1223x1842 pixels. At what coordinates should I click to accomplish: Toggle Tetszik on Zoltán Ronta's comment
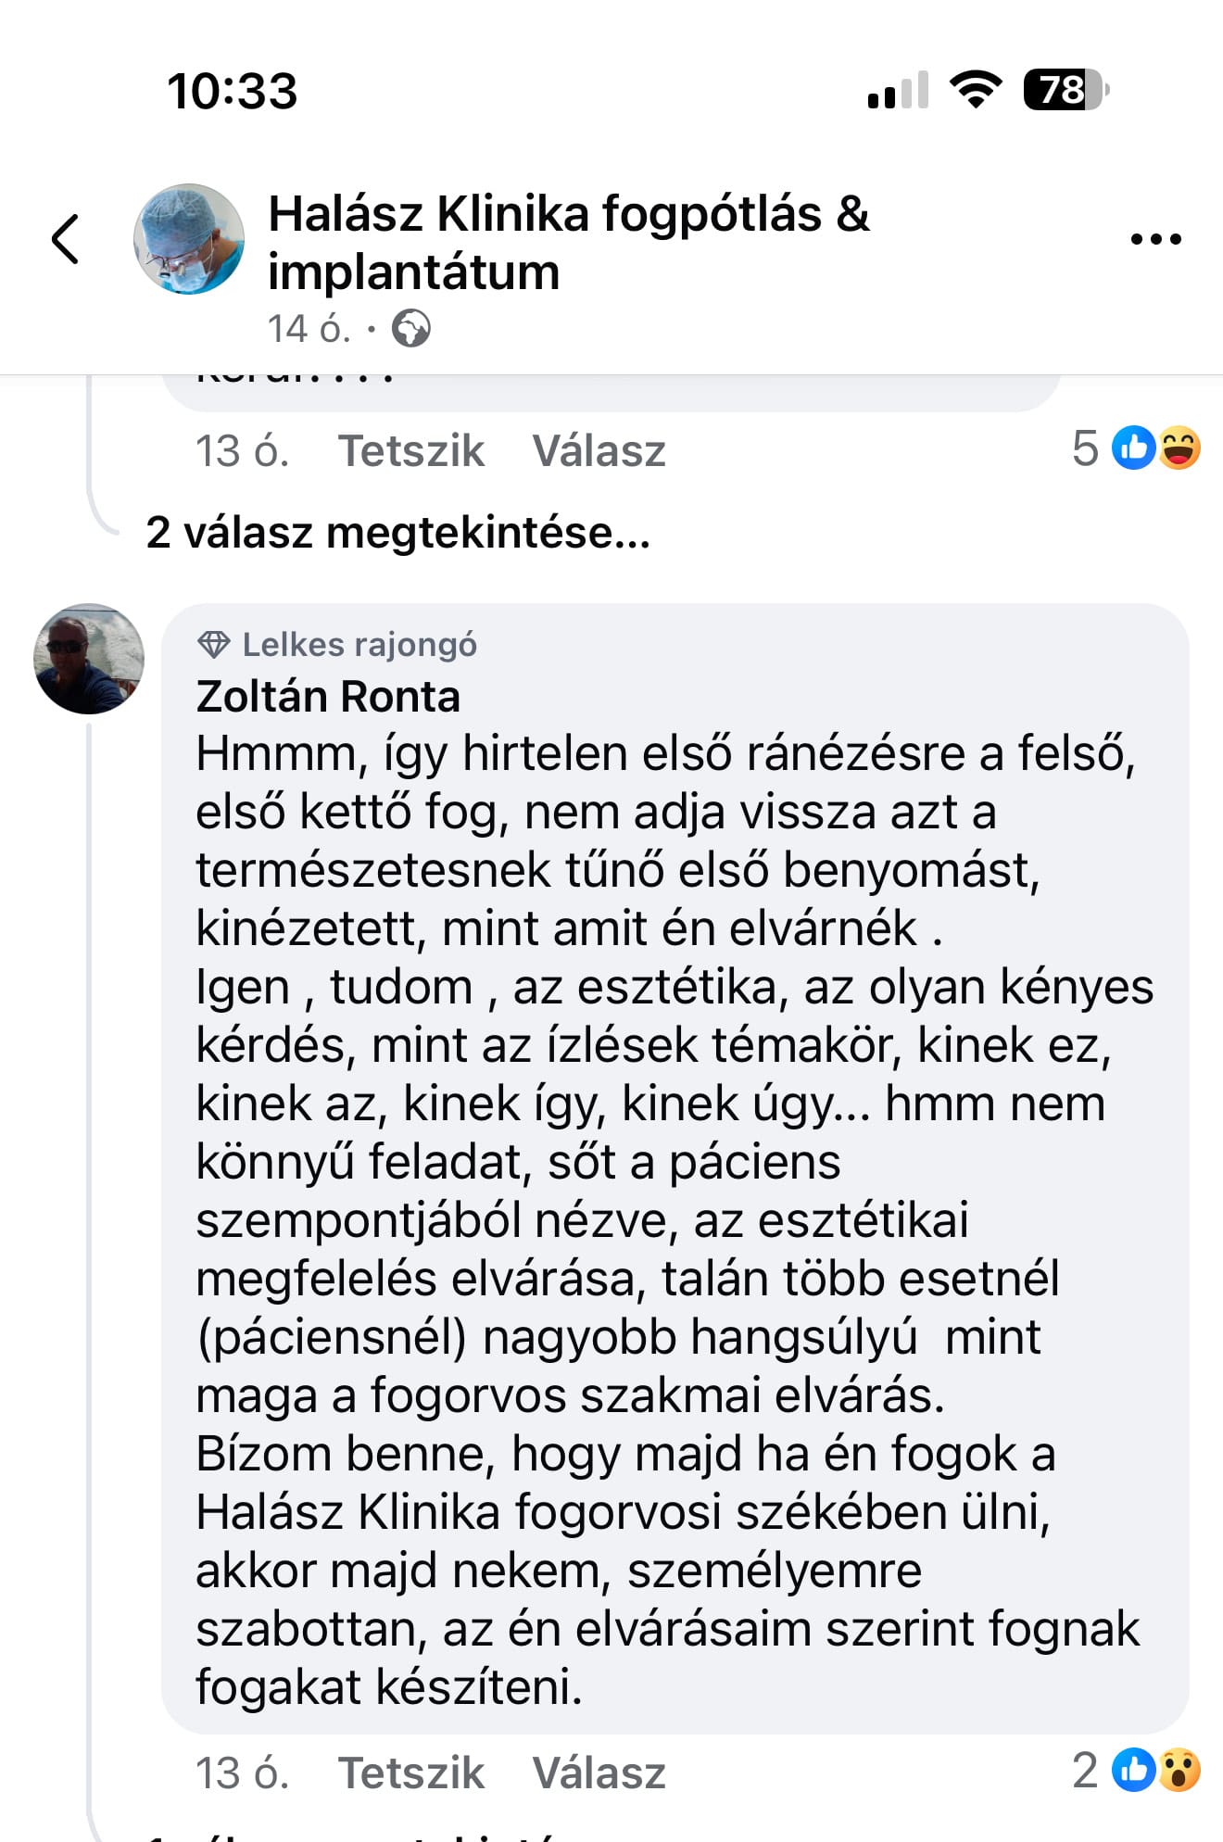click(410, 1773)
